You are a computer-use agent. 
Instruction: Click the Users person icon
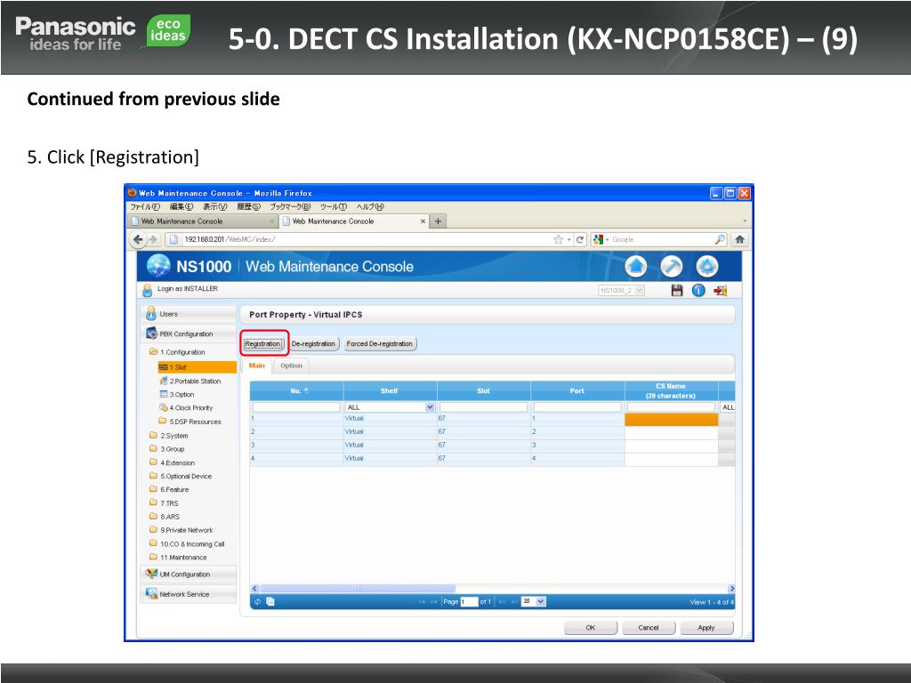point(151,314)
